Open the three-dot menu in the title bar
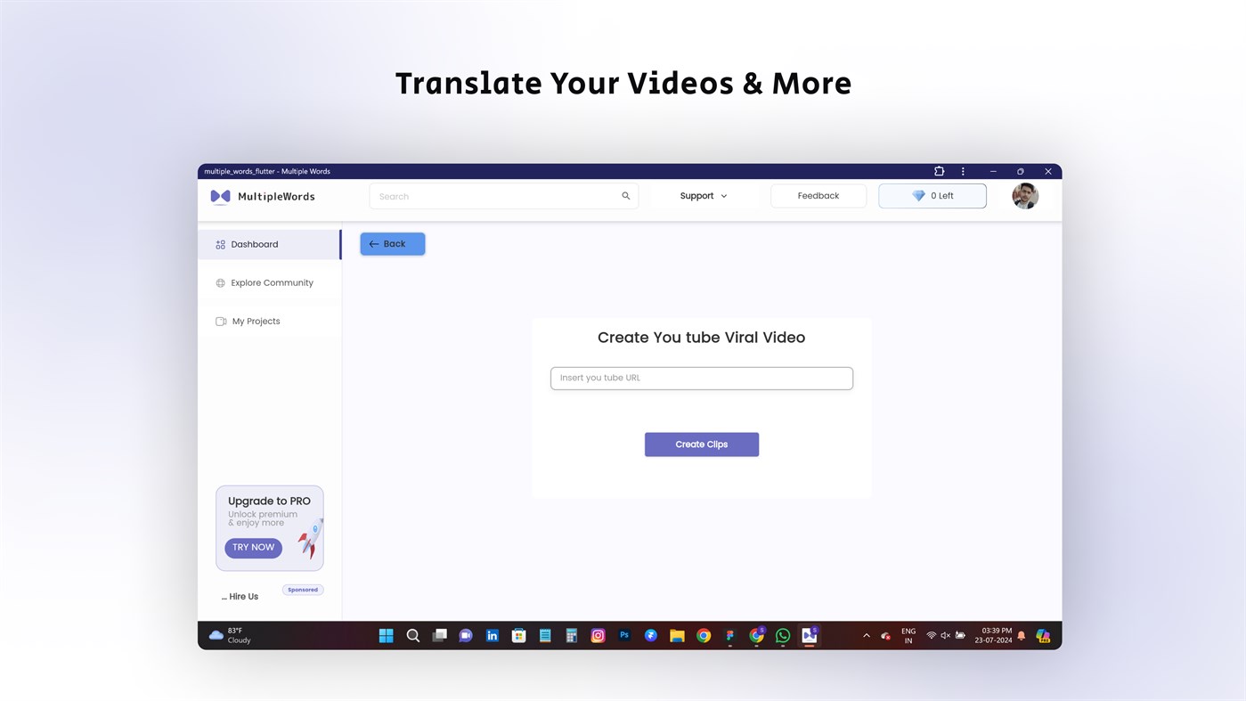This screenshot has height=701, width=1246. [x=962, y=170]
